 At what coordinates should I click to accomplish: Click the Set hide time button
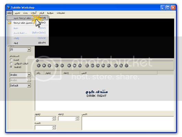pos(98,66)
